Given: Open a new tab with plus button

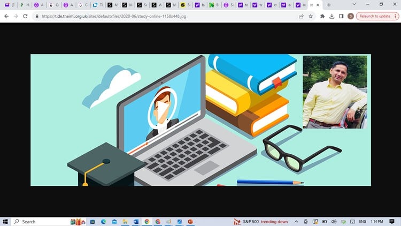Looking at the screenshot, I should pos(328,5).
